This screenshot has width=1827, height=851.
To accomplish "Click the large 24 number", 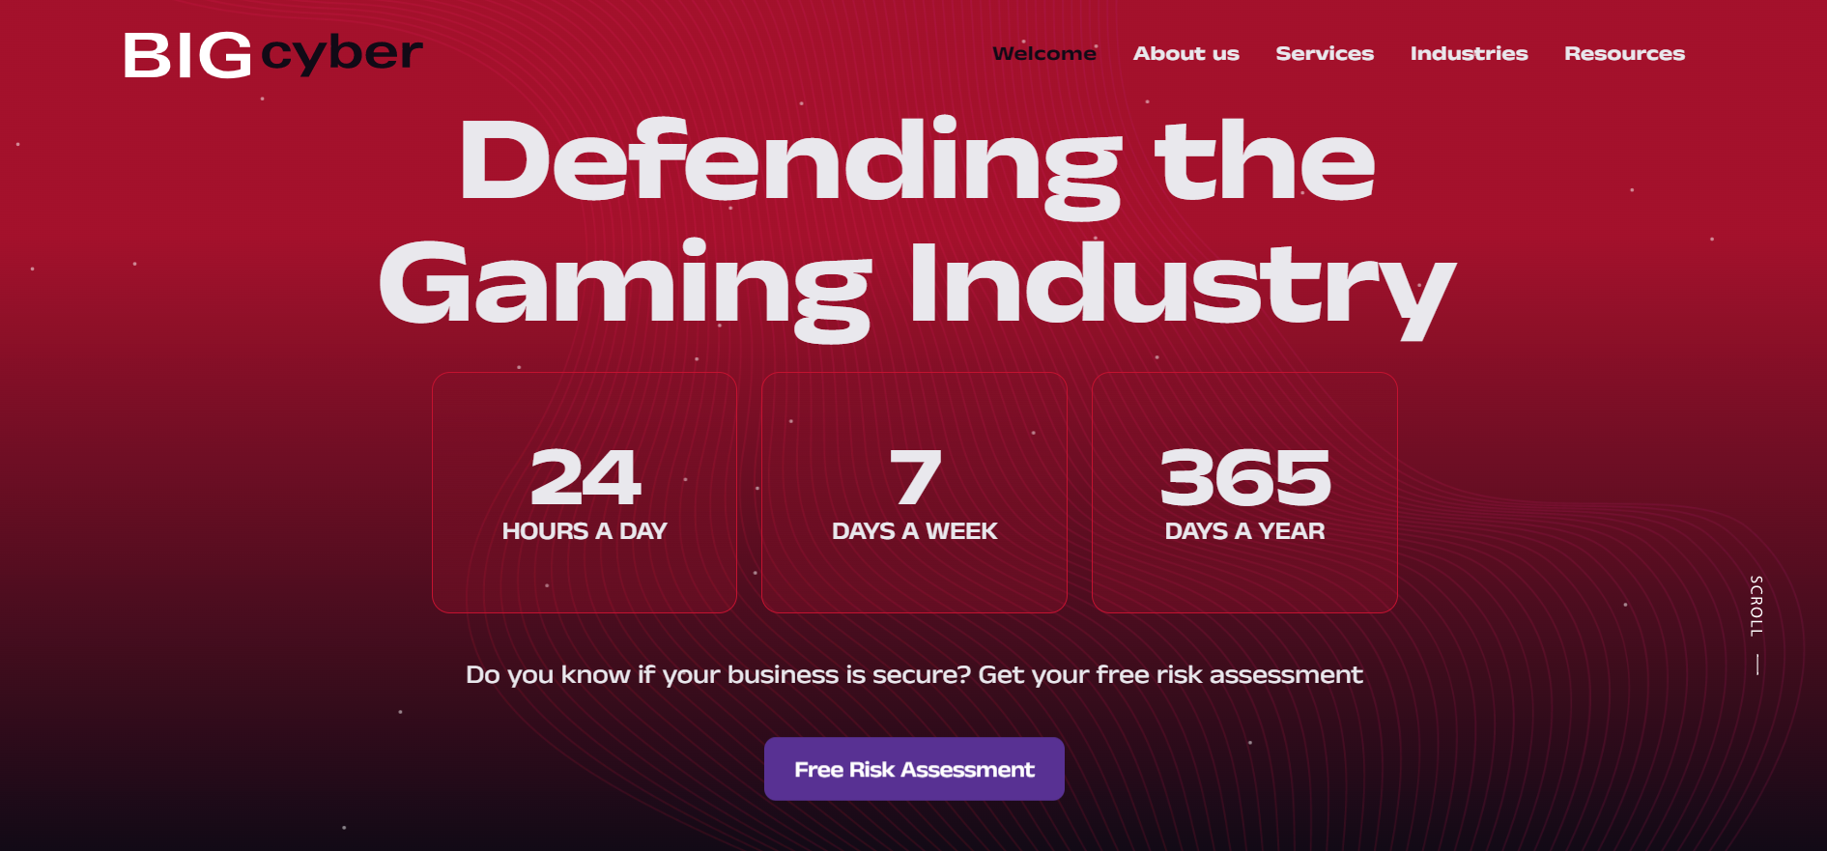I will pyautogui.click(x=585, y=477).
